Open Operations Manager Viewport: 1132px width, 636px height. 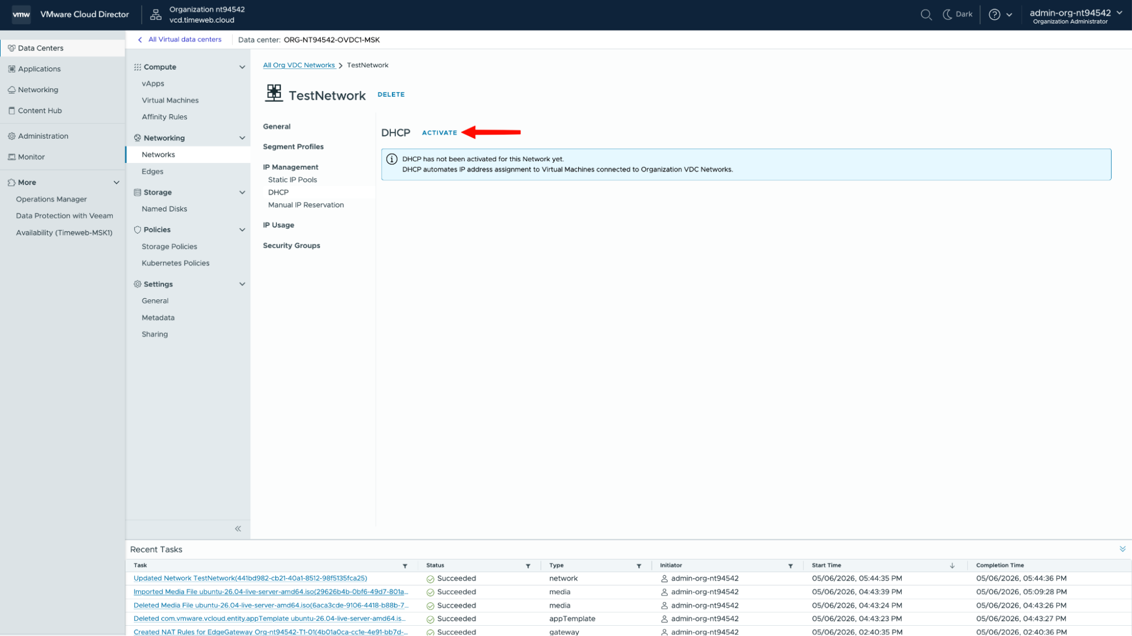click(x=52, y=200)
